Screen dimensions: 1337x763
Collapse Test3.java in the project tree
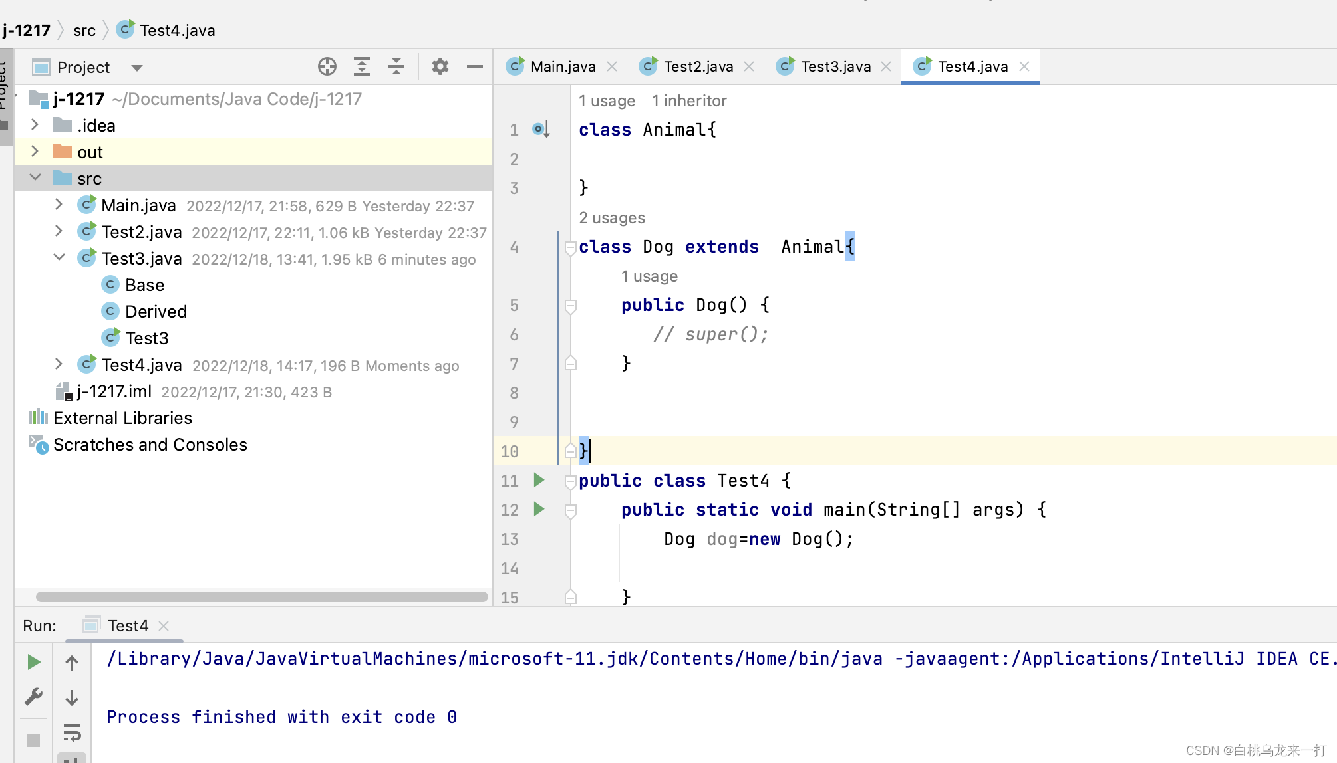tap(59, 258)
